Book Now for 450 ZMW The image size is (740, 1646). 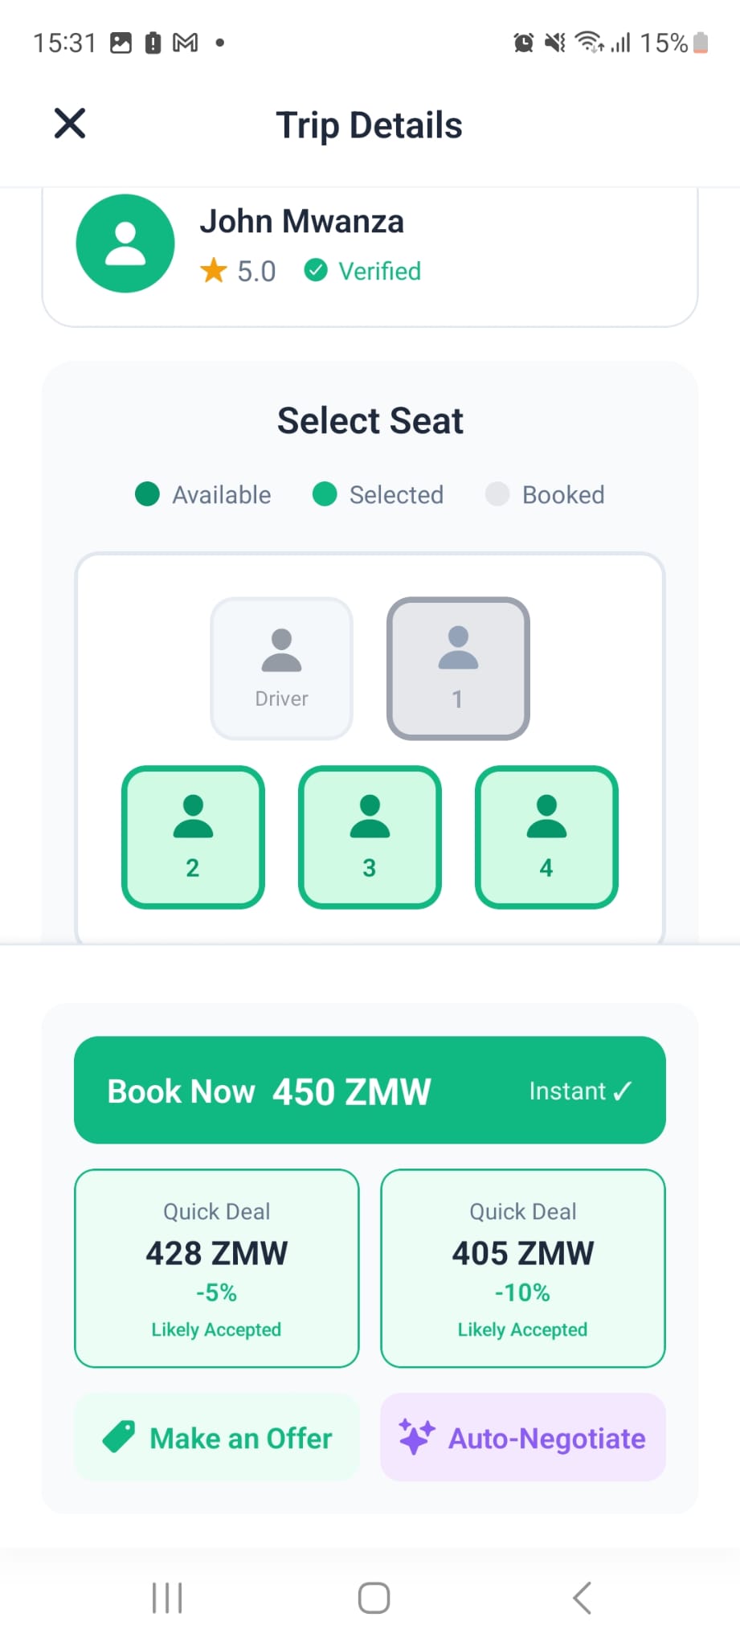[x=370, y=1090]
